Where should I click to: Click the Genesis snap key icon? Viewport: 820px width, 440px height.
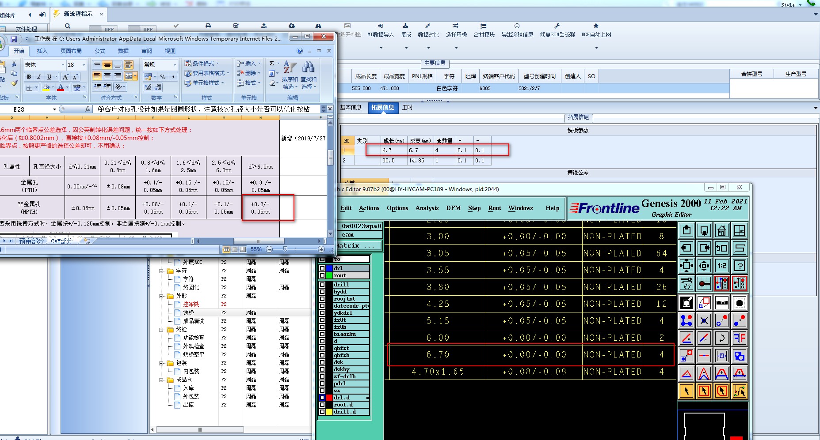704,283
